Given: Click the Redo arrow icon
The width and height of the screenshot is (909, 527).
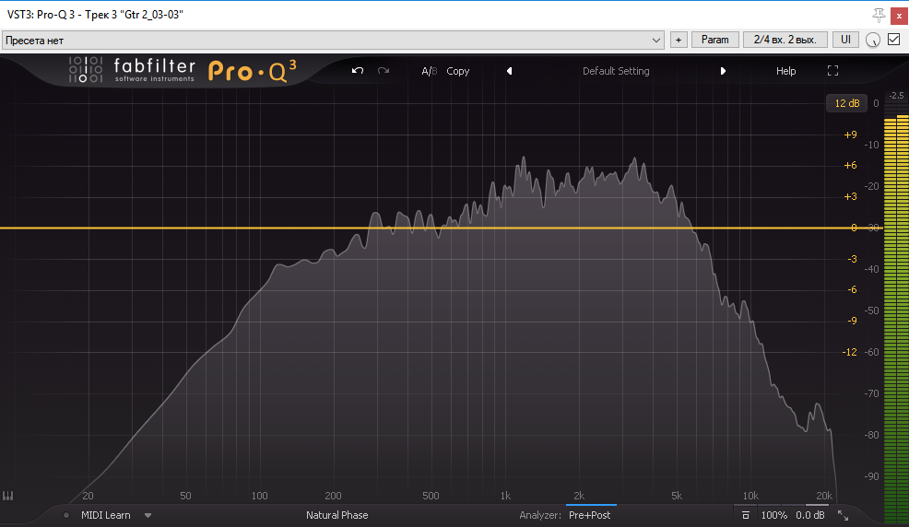Looking at the screenshot, I should [384, 71].
